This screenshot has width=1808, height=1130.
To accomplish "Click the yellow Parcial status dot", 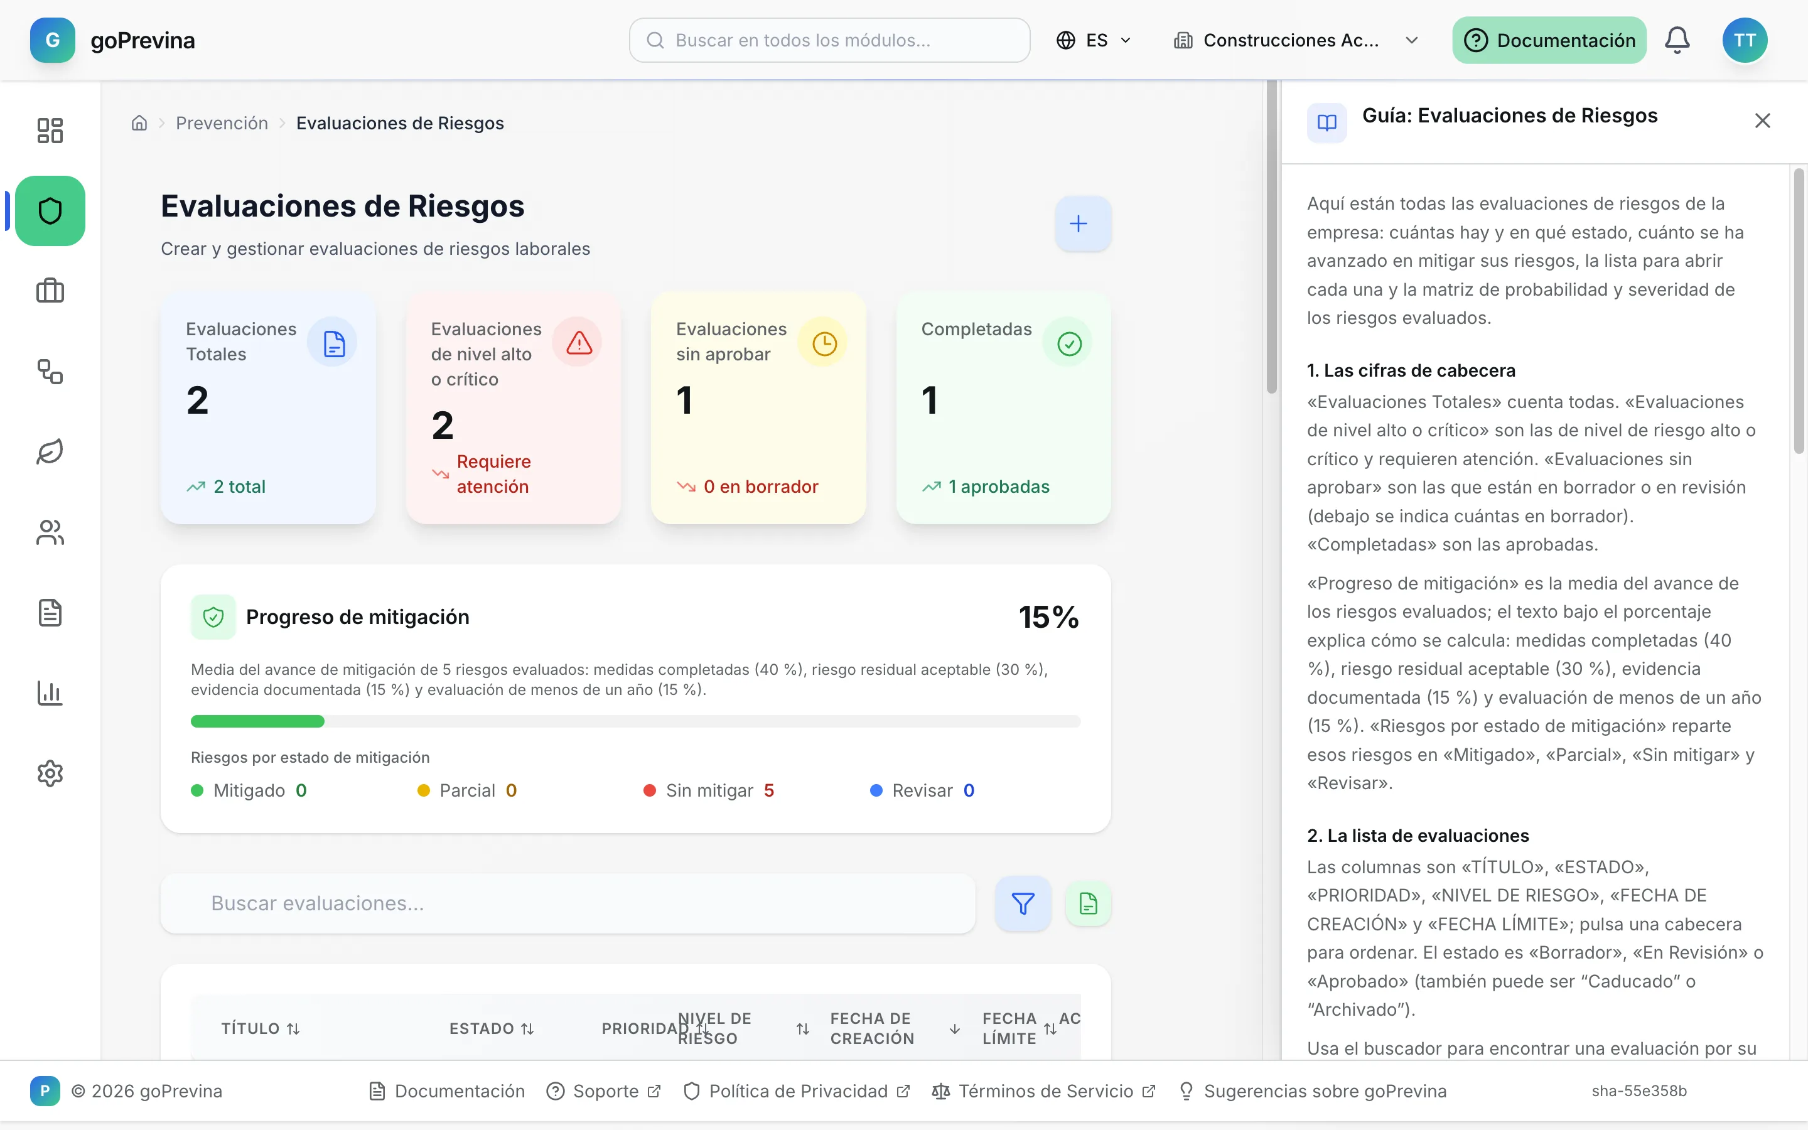I will (424, 791).
